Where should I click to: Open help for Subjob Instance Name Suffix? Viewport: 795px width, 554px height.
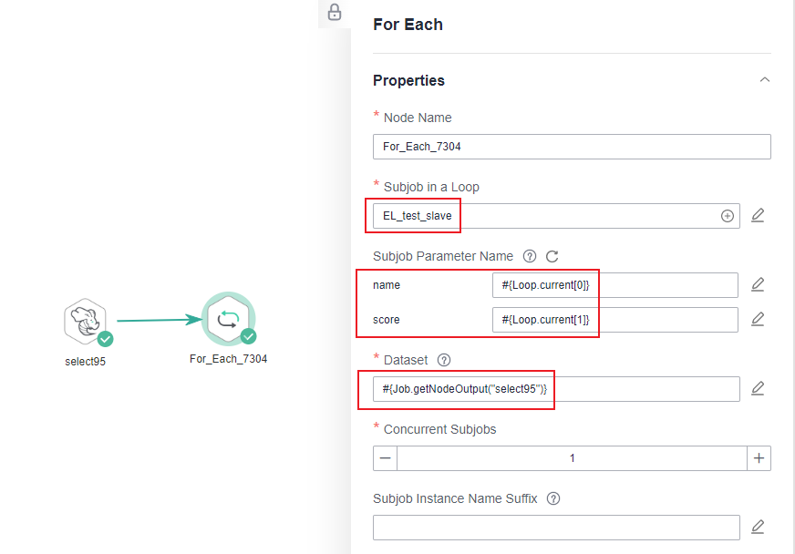pos(553,498)
